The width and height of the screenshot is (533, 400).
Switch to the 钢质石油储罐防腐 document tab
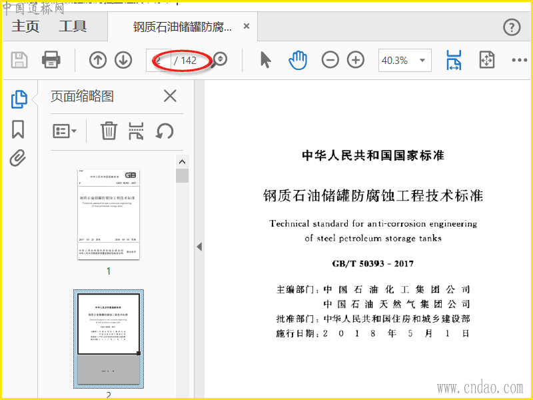[182, 27]
